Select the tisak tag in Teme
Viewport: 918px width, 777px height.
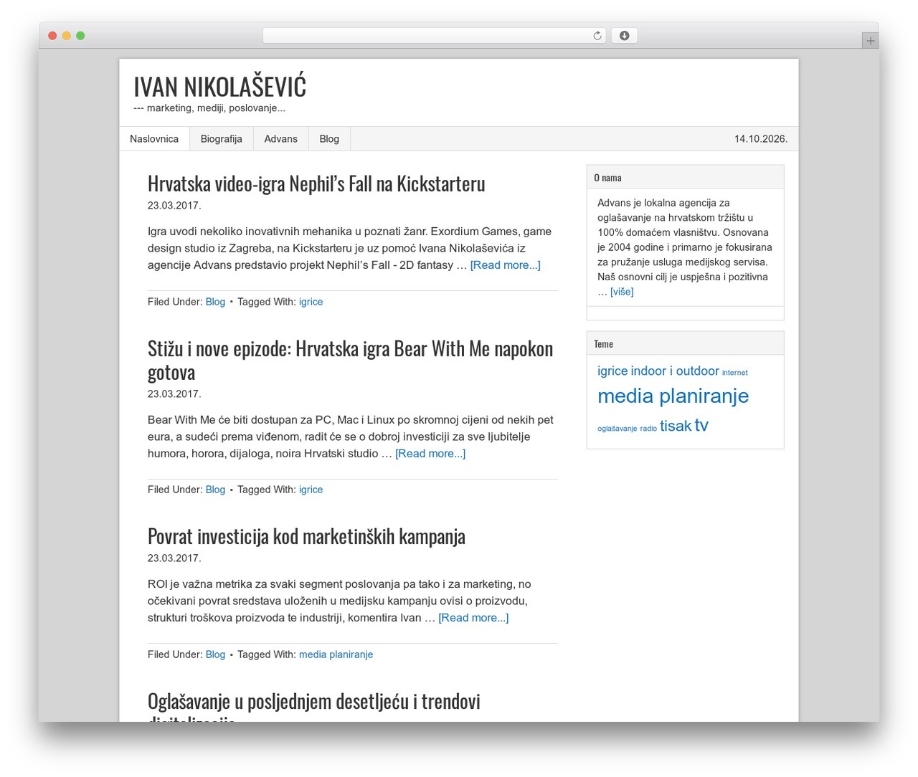(x=676, y=426)
